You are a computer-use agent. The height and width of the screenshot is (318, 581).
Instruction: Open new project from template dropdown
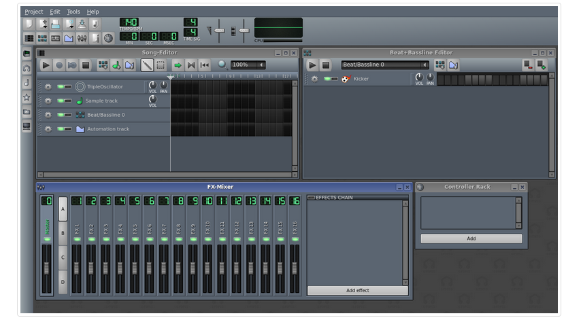click(x=42, y=24)
